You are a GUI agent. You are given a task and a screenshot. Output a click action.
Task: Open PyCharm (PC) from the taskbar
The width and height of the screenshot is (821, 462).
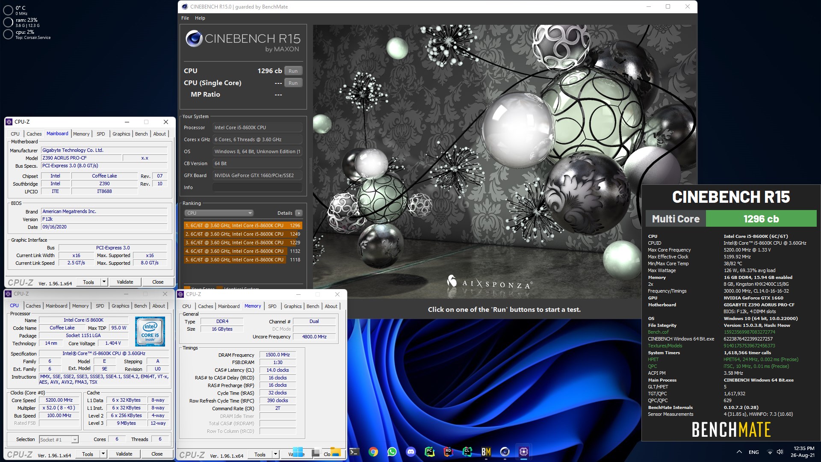pos(429,452)
